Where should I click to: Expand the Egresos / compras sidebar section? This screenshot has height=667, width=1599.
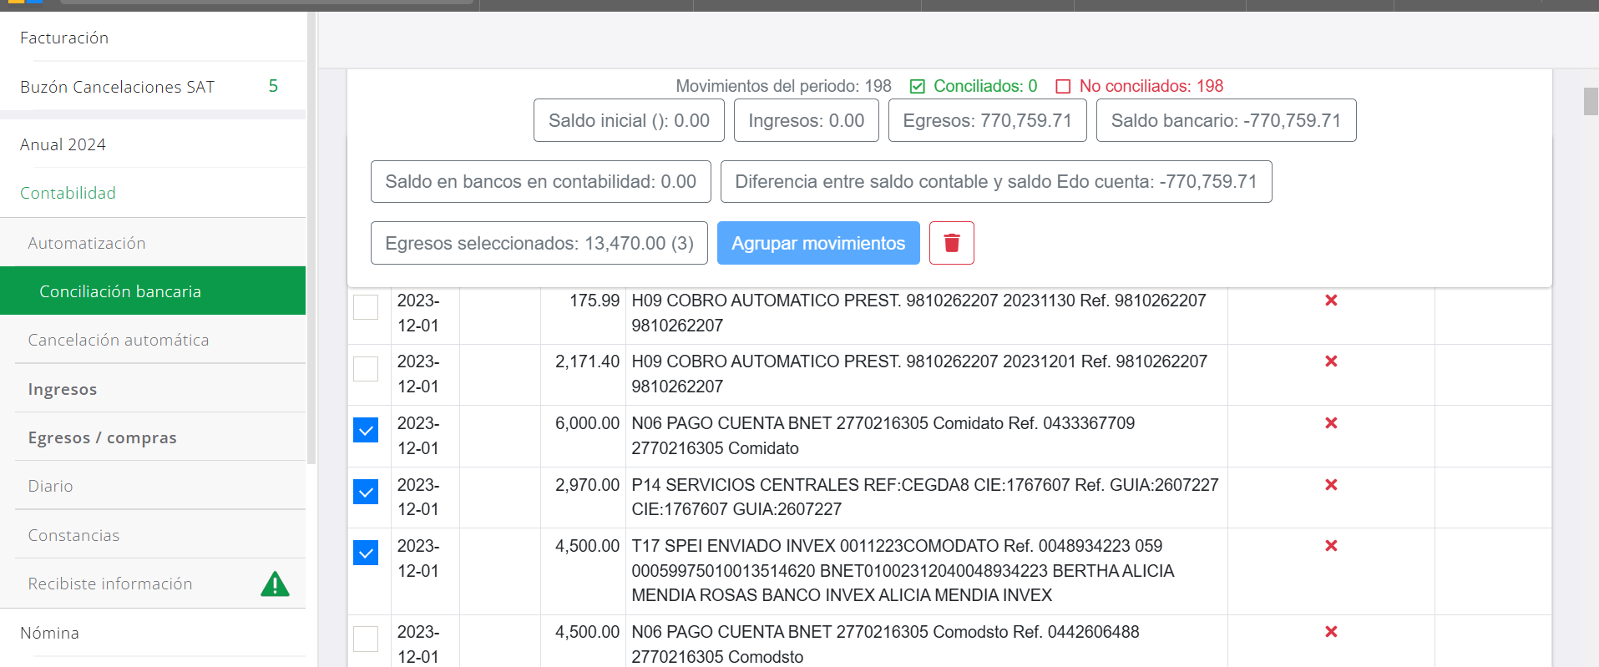pyautogui.click(x=102, y=437)
